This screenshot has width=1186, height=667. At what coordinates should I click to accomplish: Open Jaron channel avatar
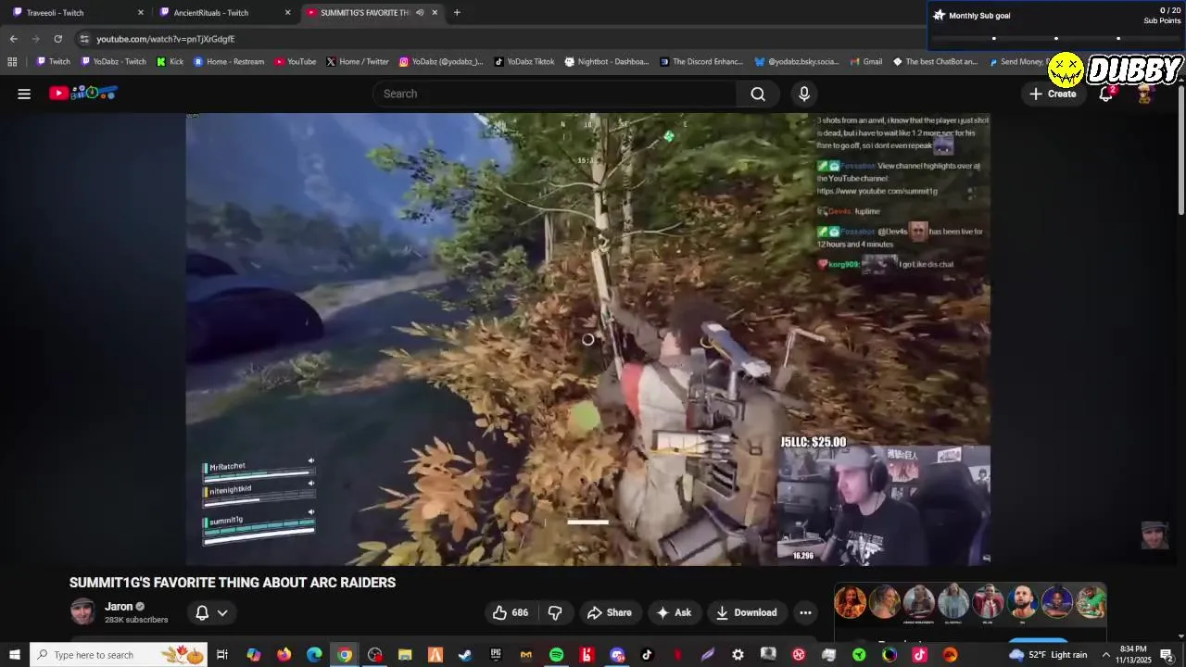pyautogui.click(x=82, y=611)
